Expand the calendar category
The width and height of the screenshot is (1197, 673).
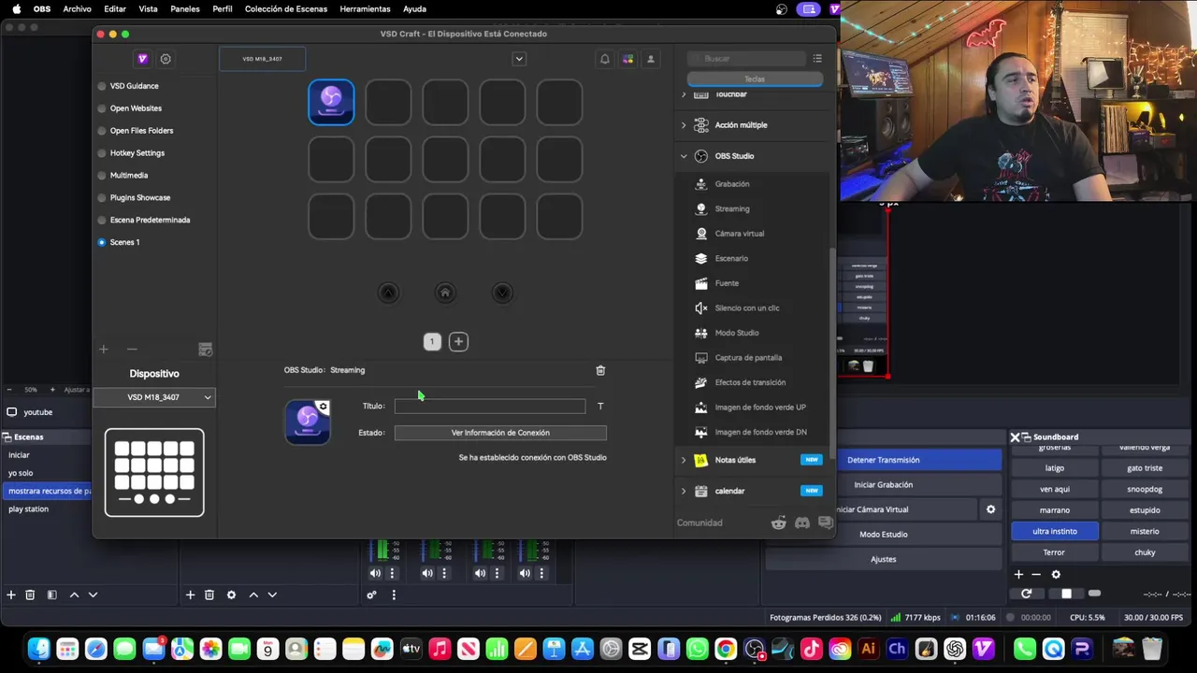[x=684, y=491]
